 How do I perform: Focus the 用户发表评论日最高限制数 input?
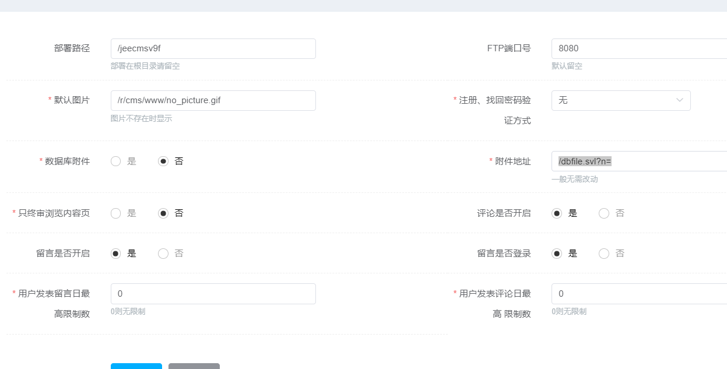[638, 294]
